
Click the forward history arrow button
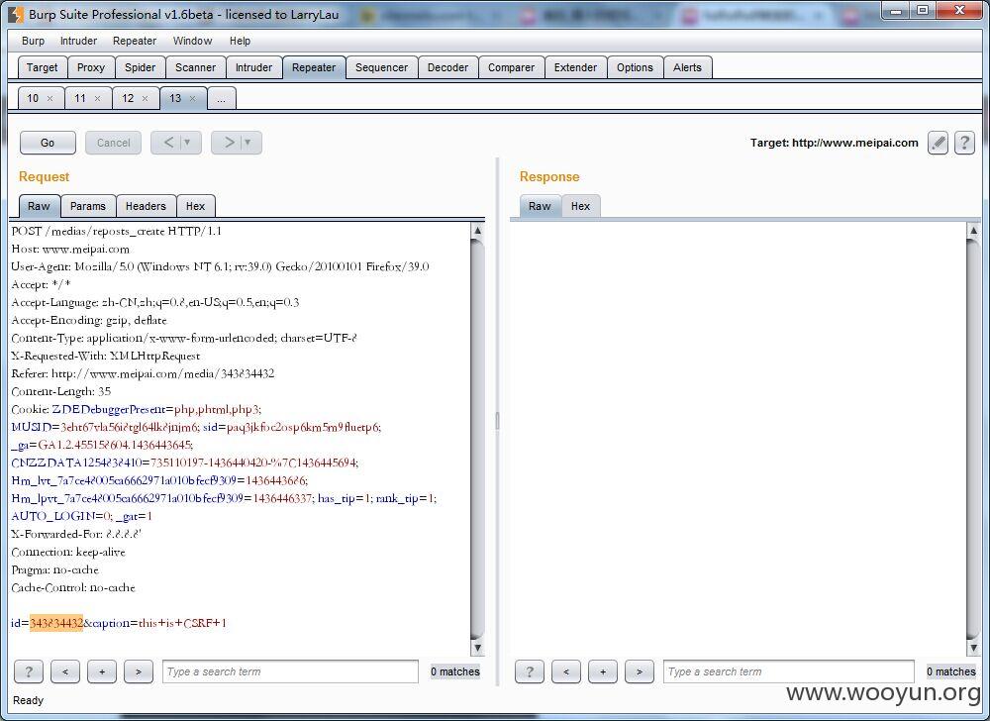point(230,143)
